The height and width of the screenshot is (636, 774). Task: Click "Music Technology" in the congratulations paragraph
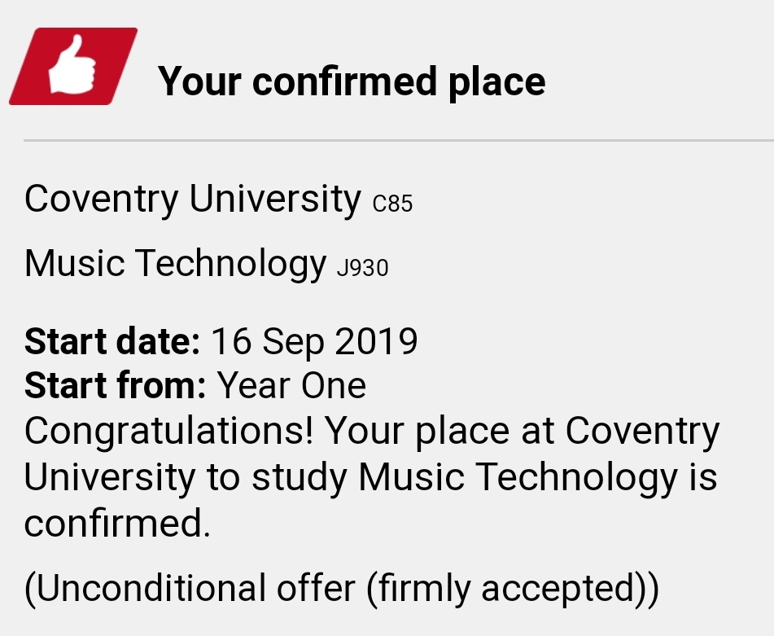pos(518,477)
